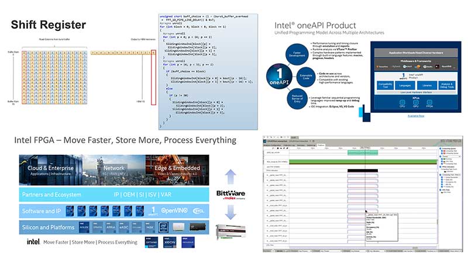Screen dimensions: 468x263
Task: Select the Analysis & Debug Tools block
Action: pyautogui.click(x=447, y=85)
